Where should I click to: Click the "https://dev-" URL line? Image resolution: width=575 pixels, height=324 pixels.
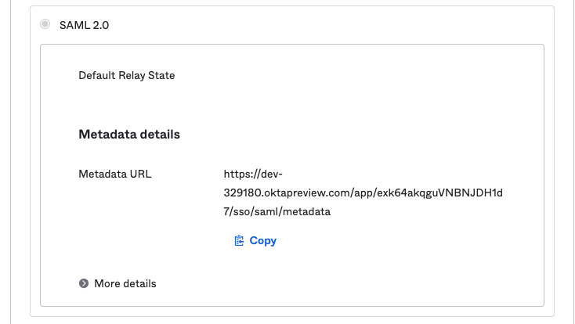pyautogui.click(x=253, y=174)
